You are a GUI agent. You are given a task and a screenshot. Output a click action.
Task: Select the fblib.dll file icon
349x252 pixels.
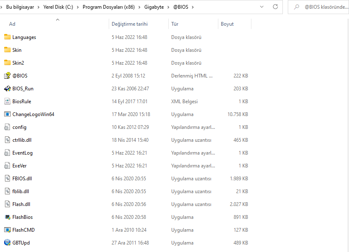point(7,191)
